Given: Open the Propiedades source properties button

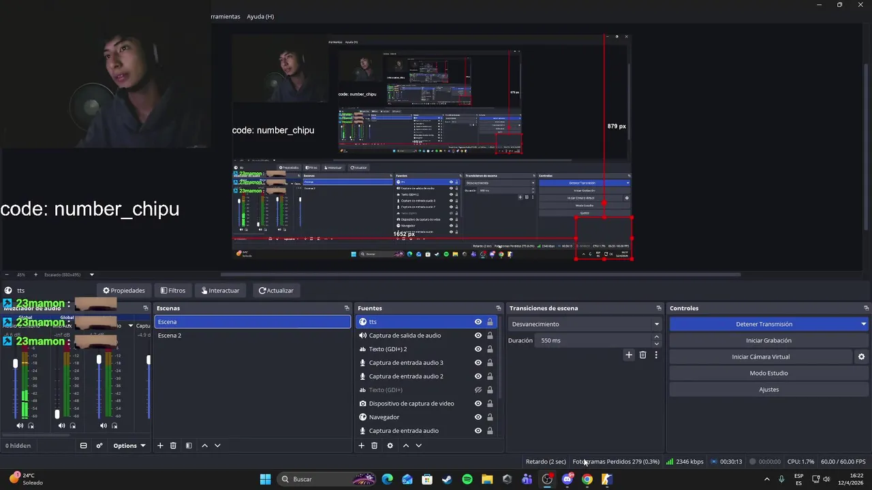Looking at the screenshot, I should (123, 291).
